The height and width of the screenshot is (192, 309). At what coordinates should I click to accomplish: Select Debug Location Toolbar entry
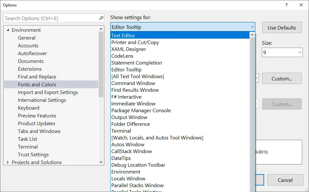pyautogui.click(x=180, y=165)
